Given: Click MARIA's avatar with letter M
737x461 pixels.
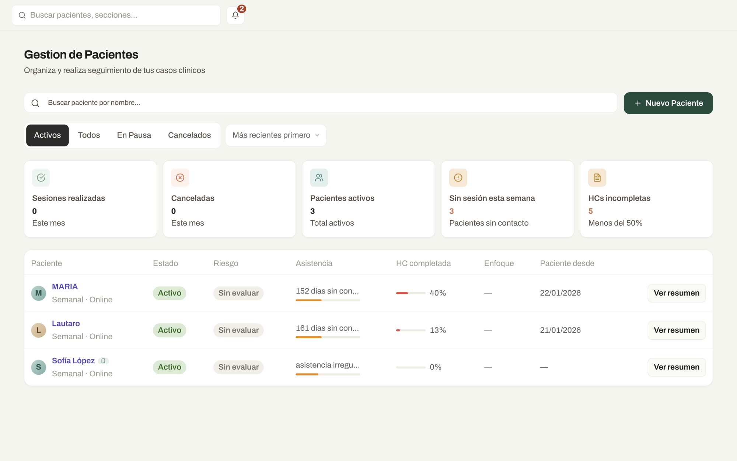Looking at the screenshot, I should (x=39, y=293).
